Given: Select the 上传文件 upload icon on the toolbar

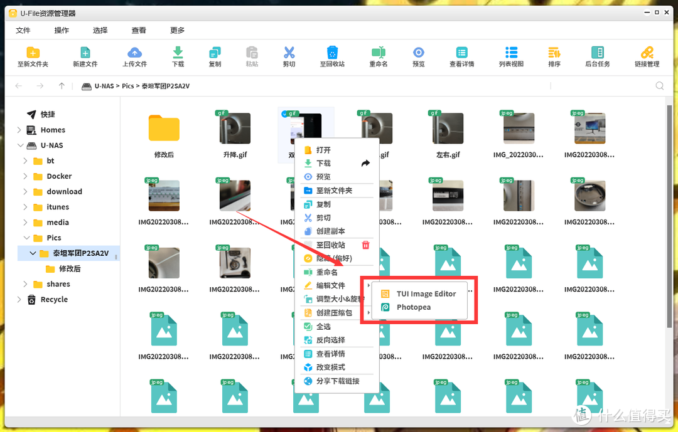Looking at the screenshot, I should [x=134, y=56].
